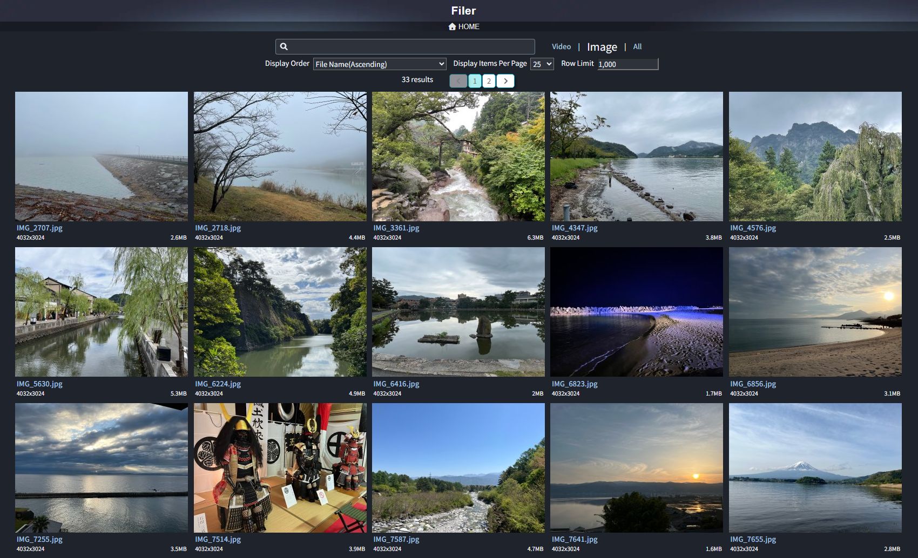Screen dimensions: 918x558
Task: Open the Display Order dropdown
Action: [380, 64]
